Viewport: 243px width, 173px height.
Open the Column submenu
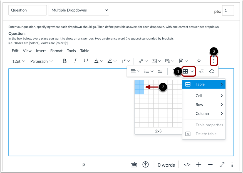tap(204, 114)
